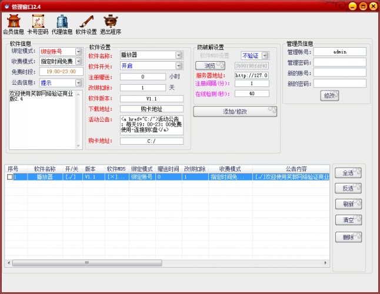Tick the checkbox for table row 1

(9, 176)
